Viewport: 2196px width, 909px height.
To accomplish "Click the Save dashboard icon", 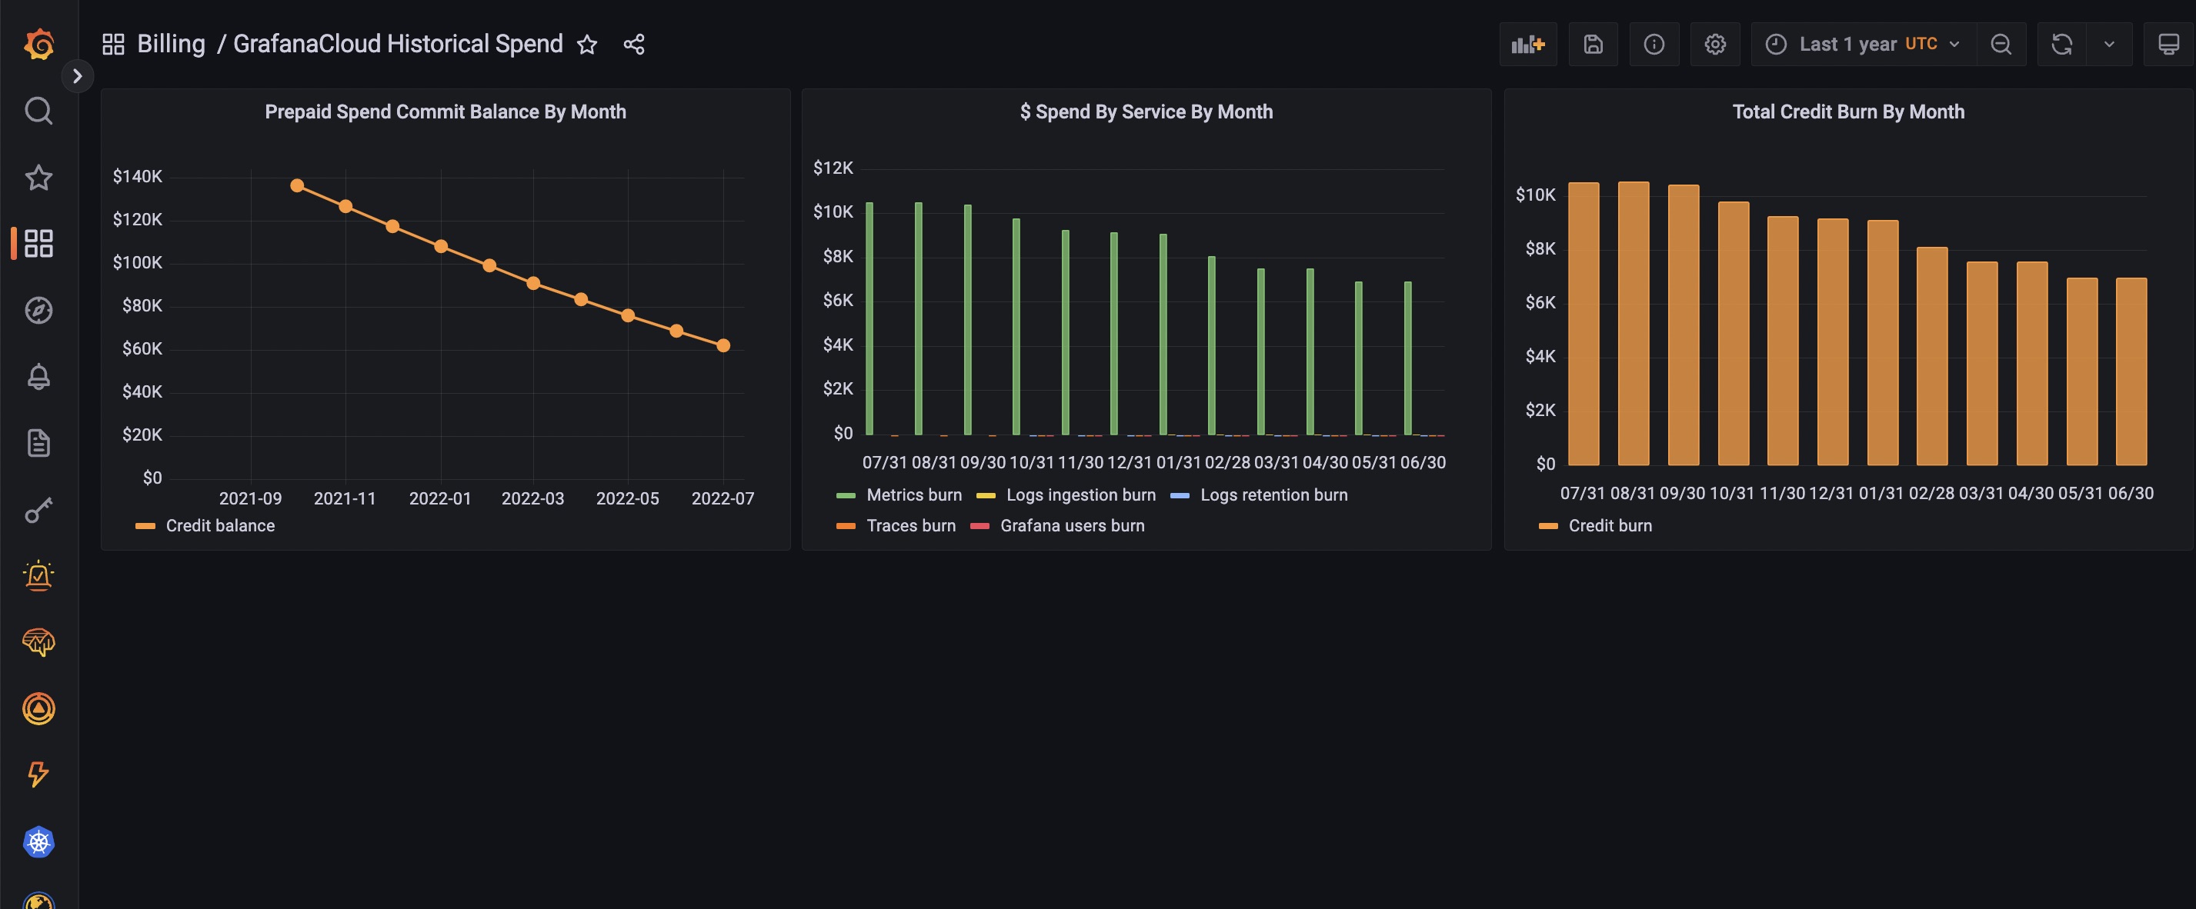I will 1593,45.
